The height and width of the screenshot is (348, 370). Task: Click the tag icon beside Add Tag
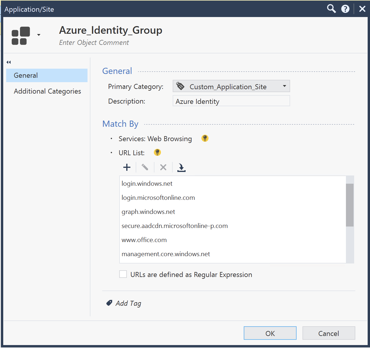click(x=109, y=303)
